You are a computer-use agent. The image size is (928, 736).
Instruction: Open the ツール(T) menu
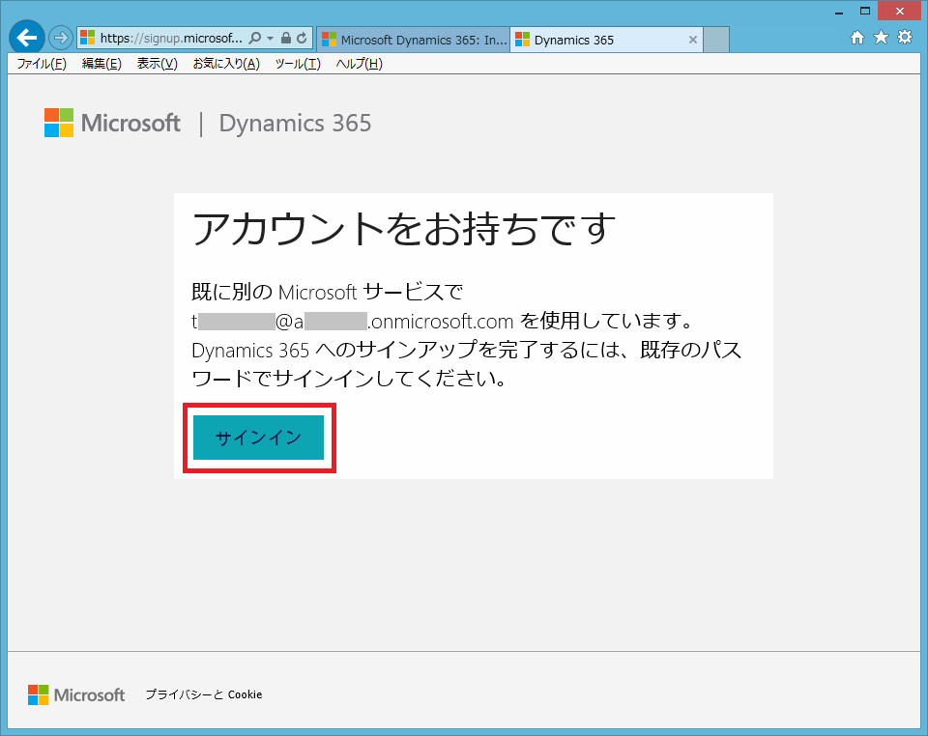tap(298, 64)
